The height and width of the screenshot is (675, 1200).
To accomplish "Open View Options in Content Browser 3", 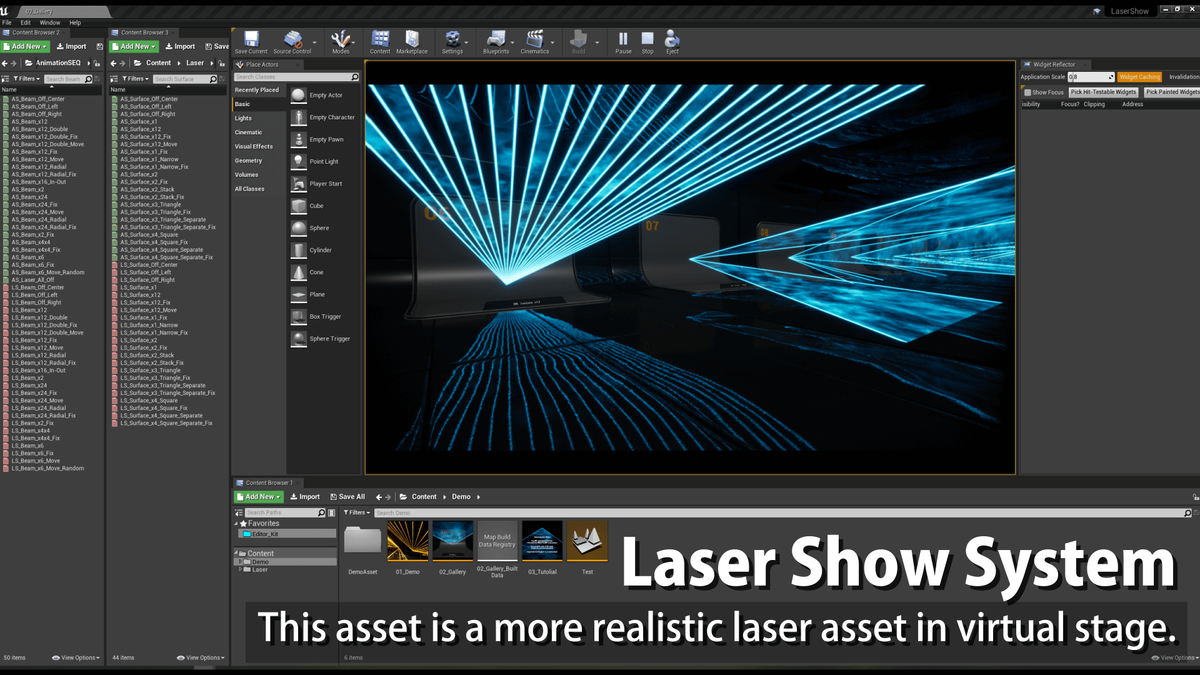I will (x=201, y=657).
